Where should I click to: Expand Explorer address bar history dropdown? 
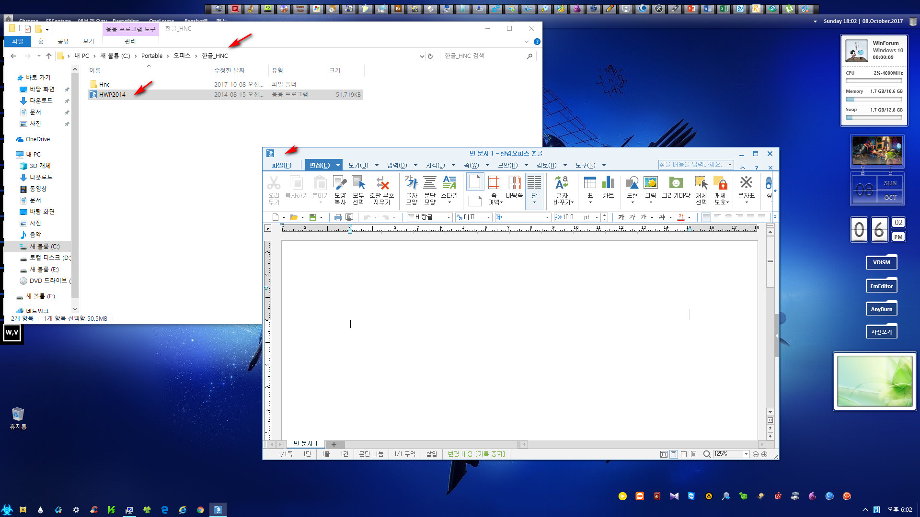pos(422,56)
